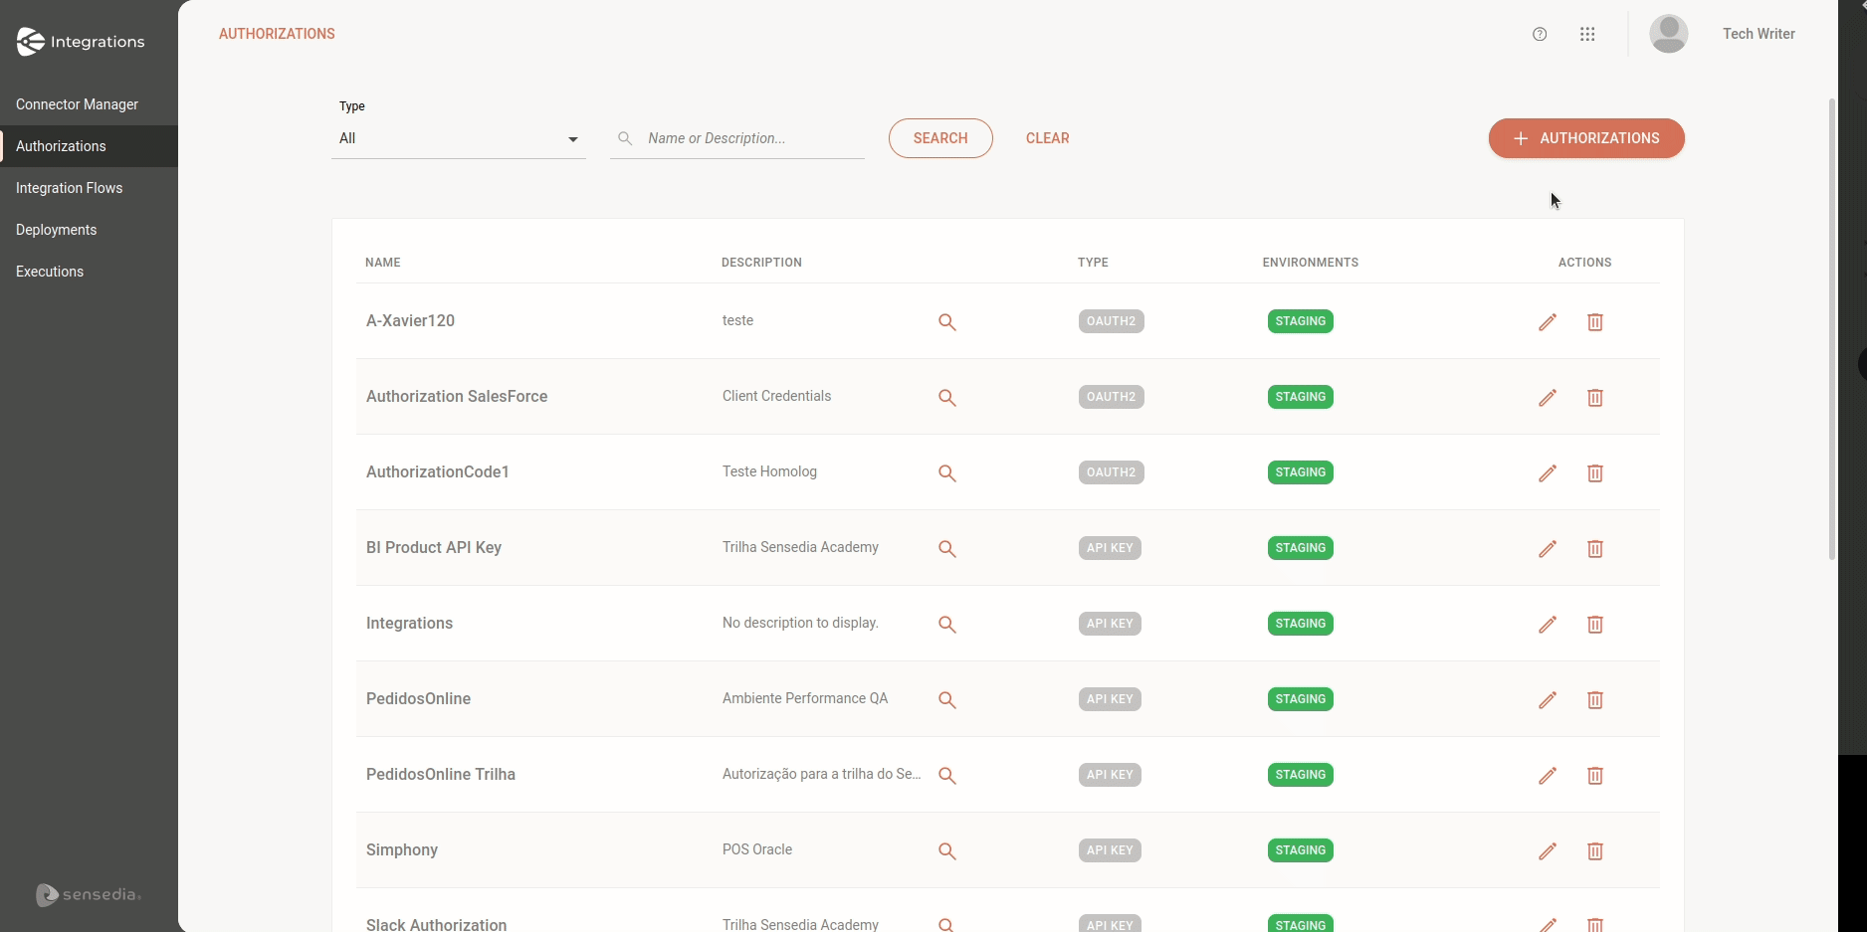The width and height of the screenshot is (1867, 932).
Task: Click the sensedia logo at bottom
Action: pos(87,894)
